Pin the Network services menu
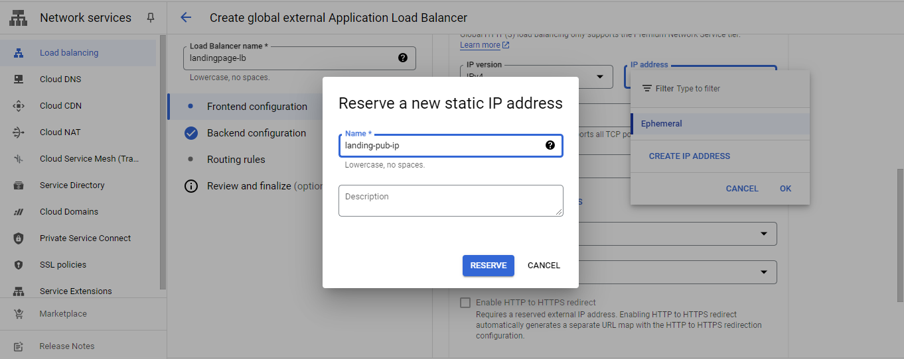This screenshot has height=359, width=904. pos(151,18)
